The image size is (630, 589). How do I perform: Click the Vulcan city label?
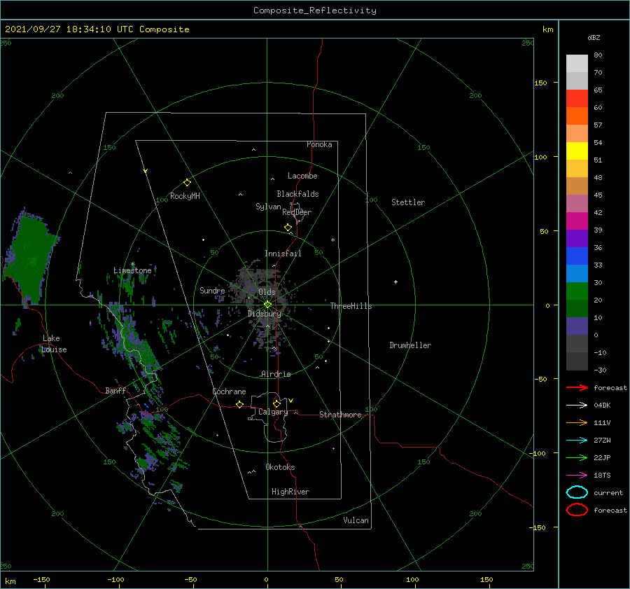(356, 520)
